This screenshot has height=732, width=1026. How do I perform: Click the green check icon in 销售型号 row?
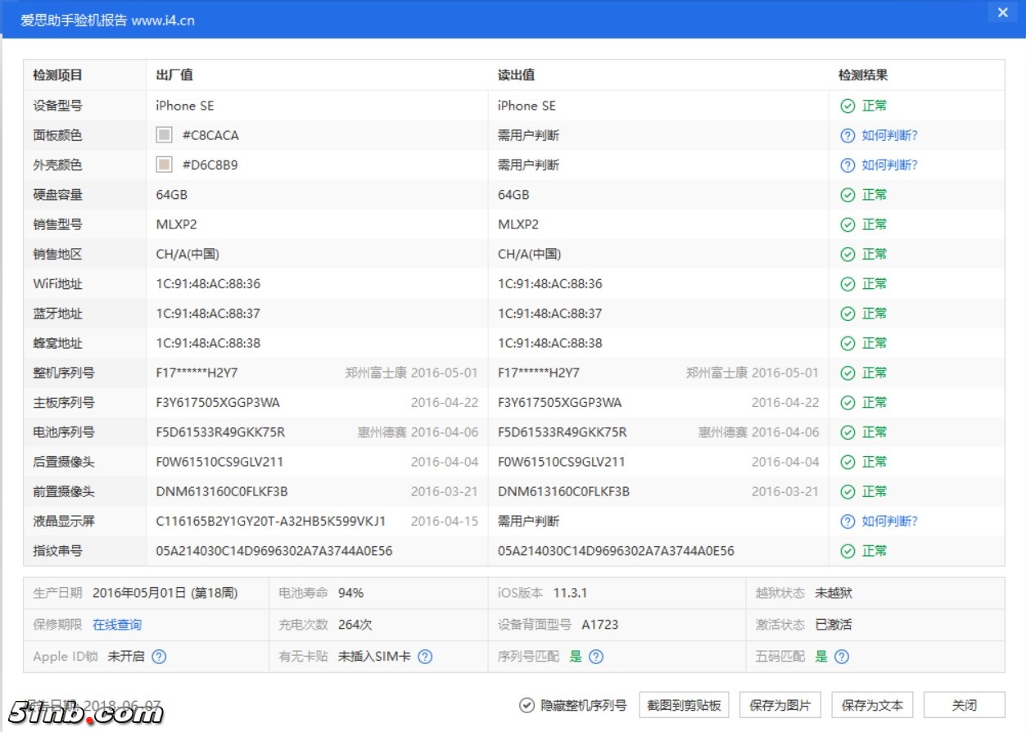(847, 224)
